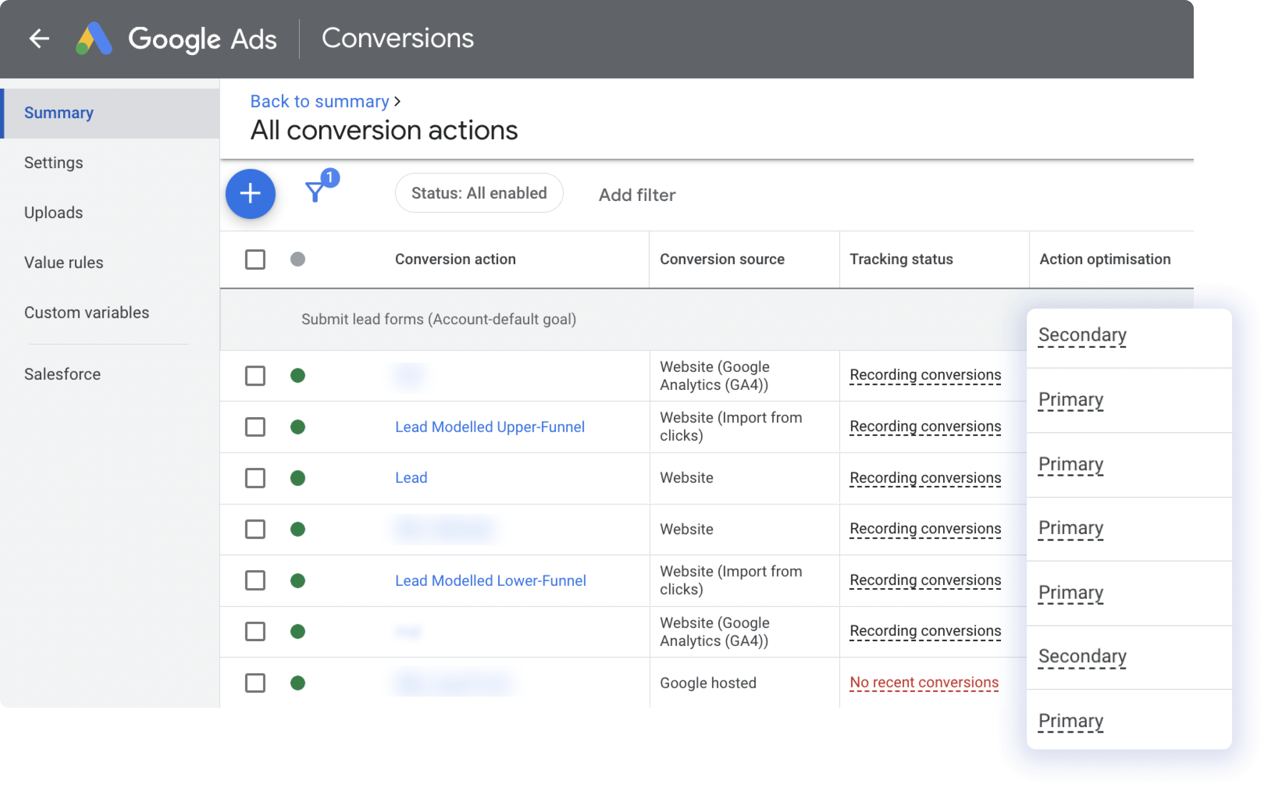Check the box for blurred Website row

(255, 529)
